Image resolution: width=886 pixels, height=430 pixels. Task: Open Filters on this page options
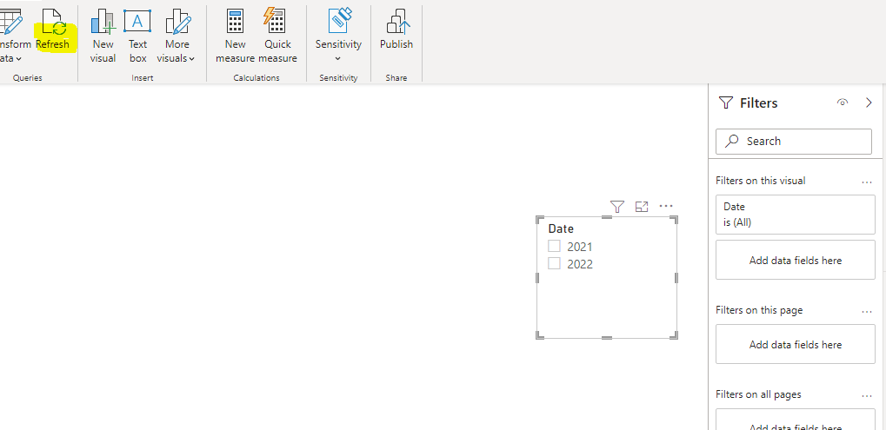click(868, 311)
